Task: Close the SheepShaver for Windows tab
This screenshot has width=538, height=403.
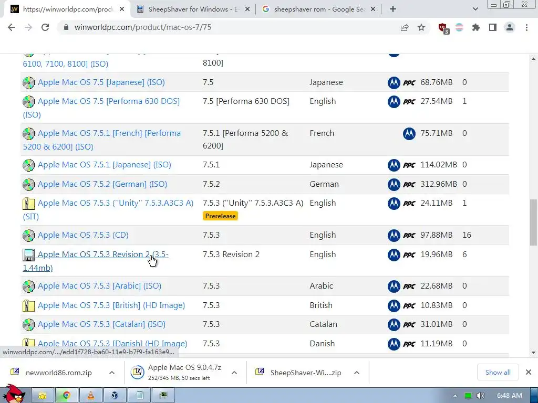Action: (x=247, y=9)
